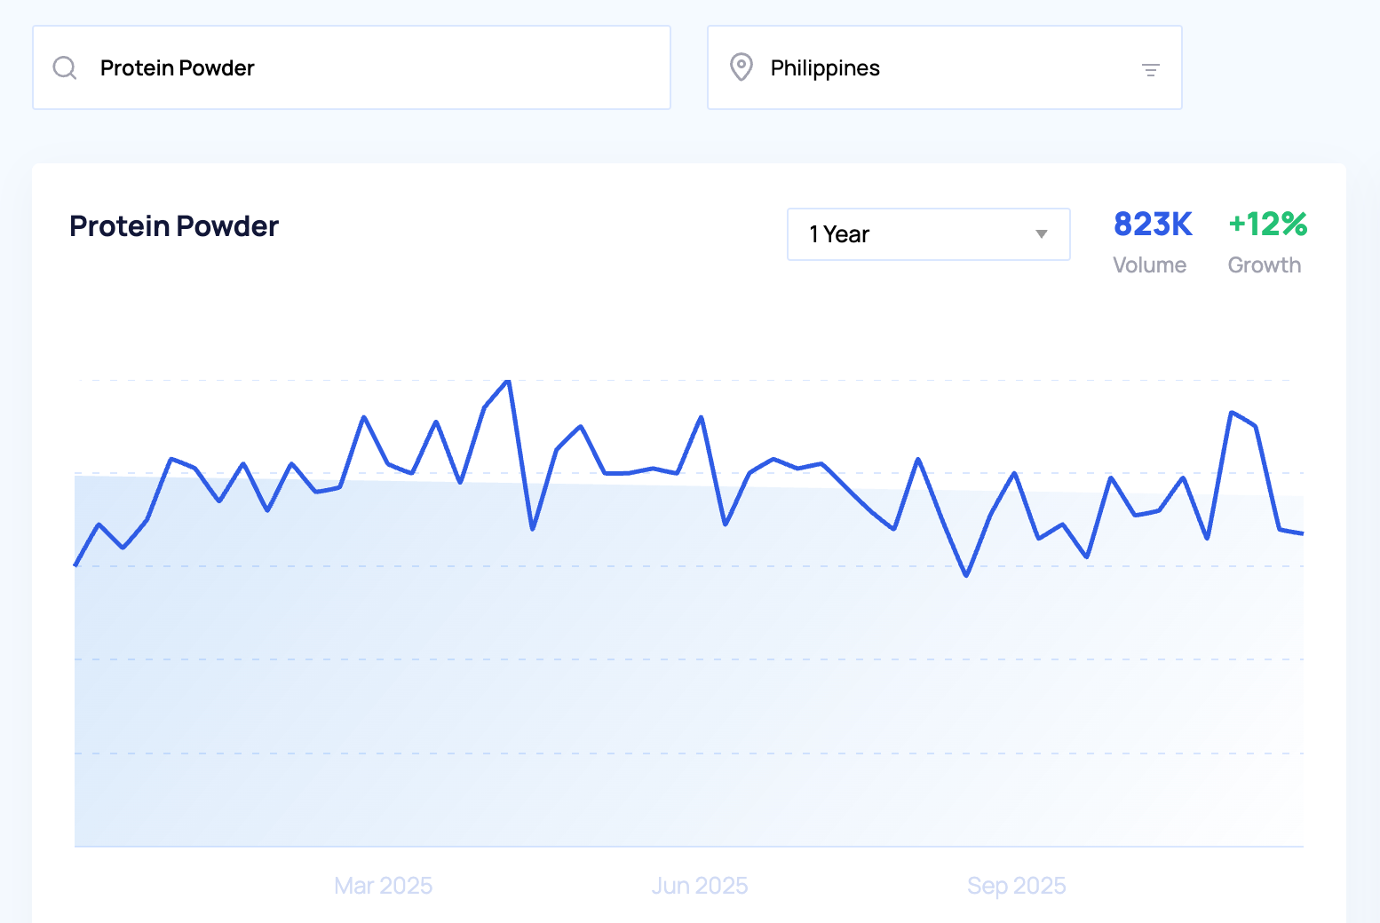Select the Growth label under +12%
The image size is (1380, 923).
click(1264, 265)
